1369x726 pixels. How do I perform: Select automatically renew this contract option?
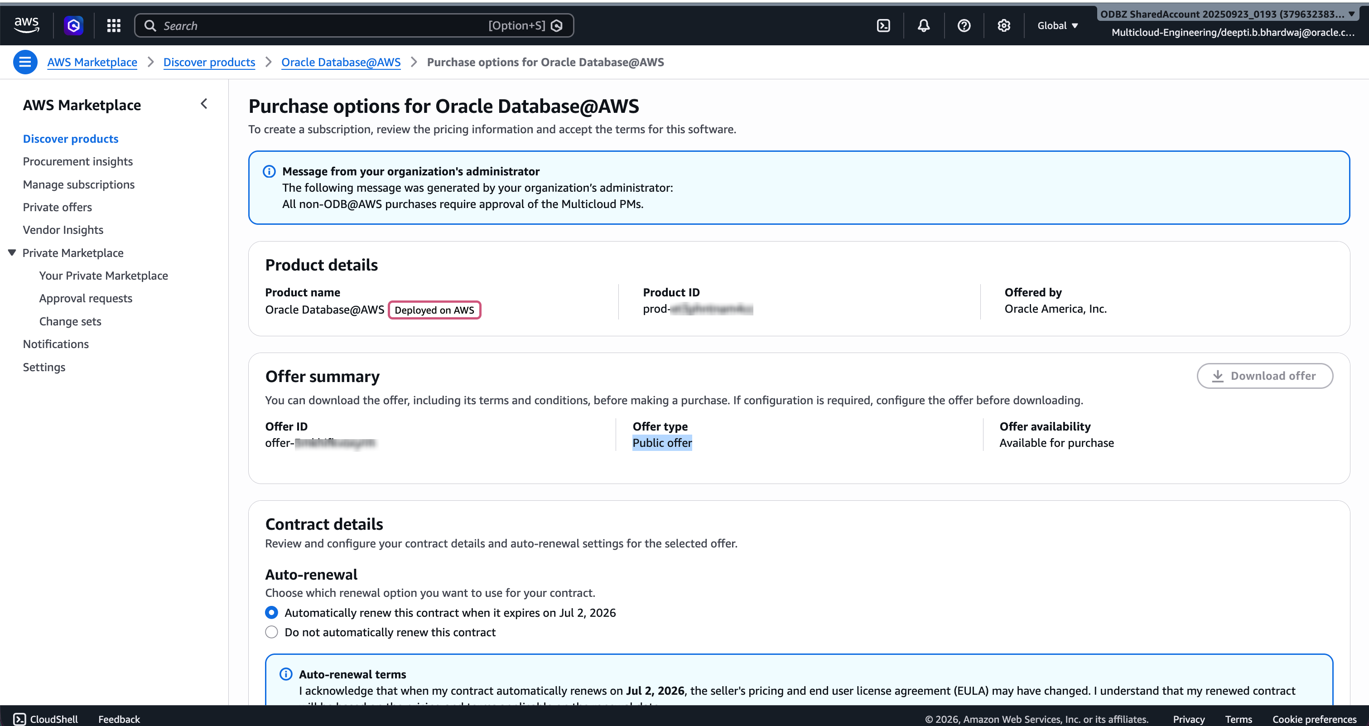tap(271, 612)
